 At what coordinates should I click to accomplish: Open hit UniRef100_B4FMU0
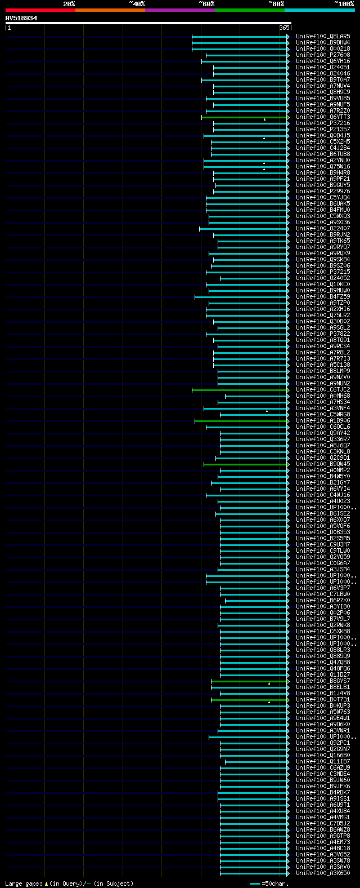pos(323,210)
